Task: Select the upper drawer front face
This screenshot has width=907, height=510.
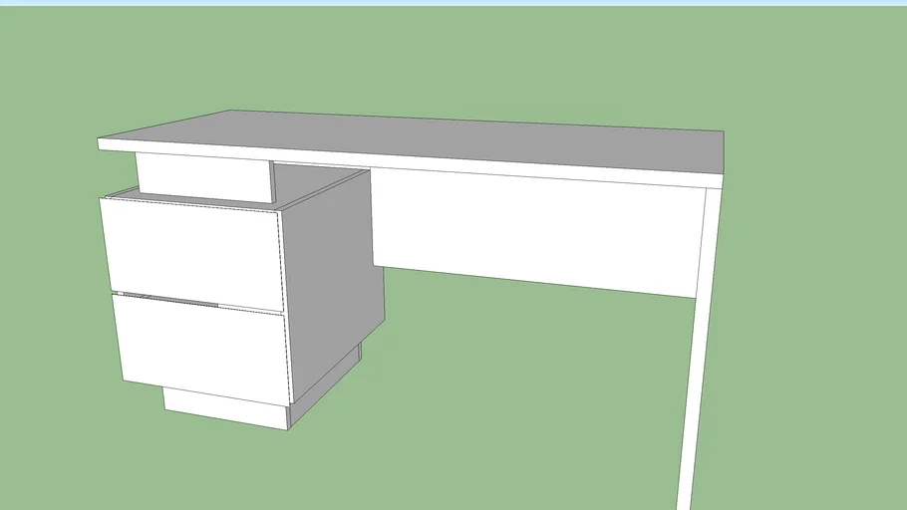Action: [191, 251]
